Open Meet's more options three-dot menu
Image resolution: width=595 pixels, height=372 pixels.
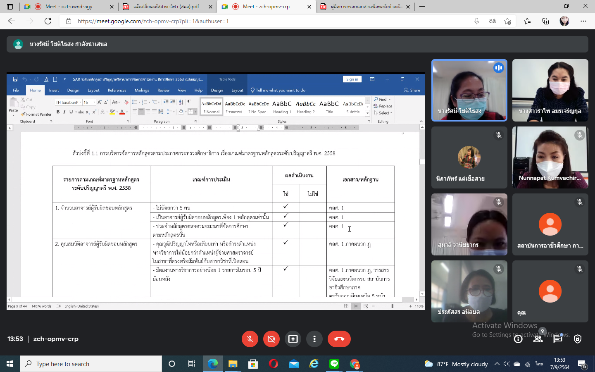coord(314,339)
